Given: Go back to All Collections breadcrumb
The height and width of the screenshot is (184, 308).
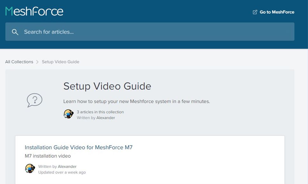Looking at the screenshot, I should coord(19,62).
